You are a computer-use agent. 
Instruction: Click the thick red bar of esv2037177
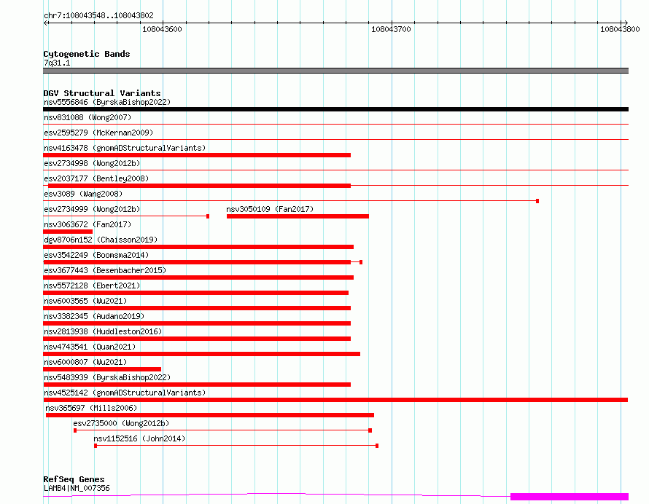(200, 186)
